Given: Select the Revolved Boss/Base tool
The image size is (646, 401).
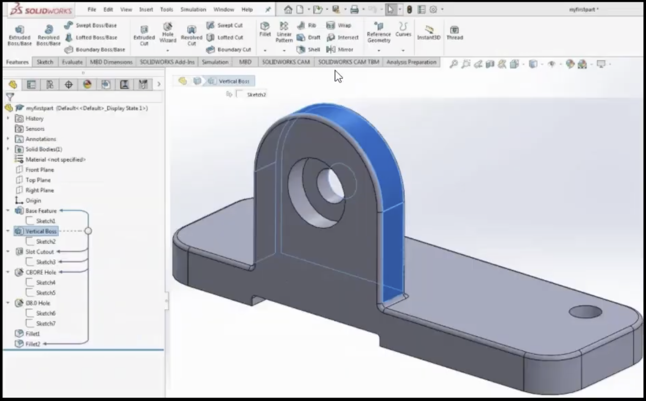Looking at the screenshot, I should tap(48, 35).
